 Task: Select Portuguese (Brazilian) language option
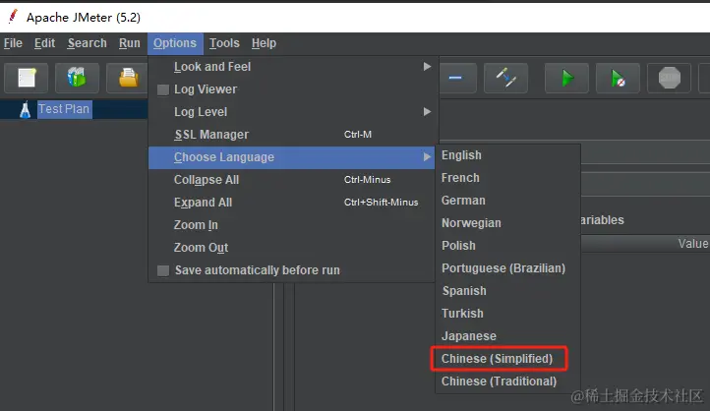[x=507, y=268]
